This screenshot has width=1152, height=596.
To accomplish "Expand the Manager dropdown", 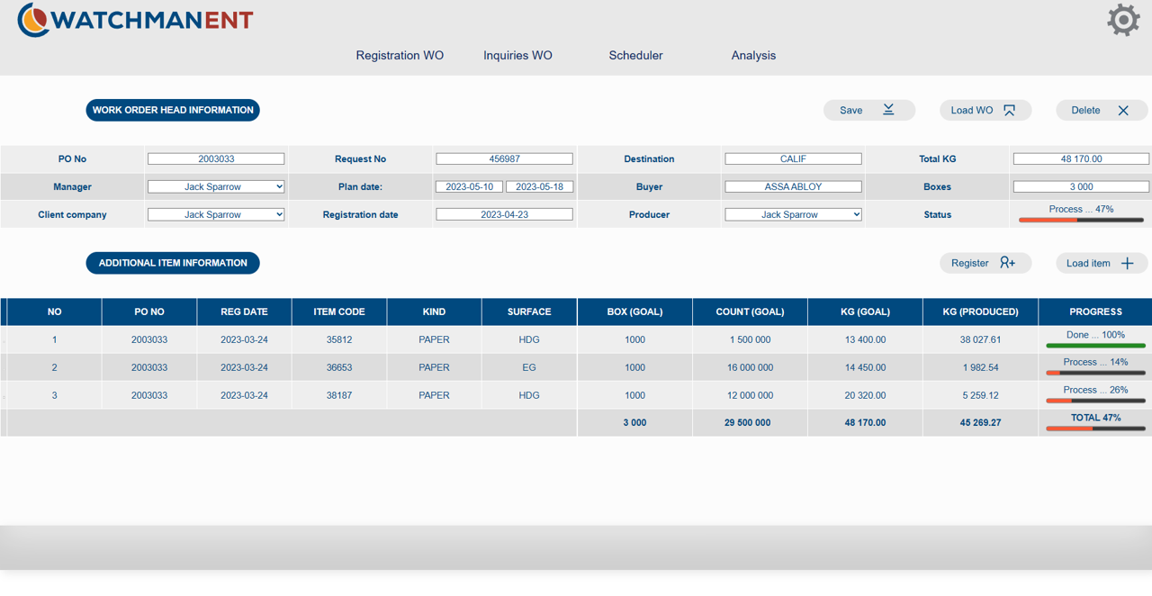I will pyautogui.click(x=216, y=186).
